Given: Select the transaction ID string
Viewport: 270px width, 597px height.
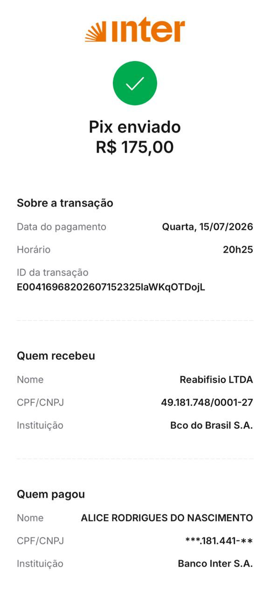Looking at the screenshot, I should coord(111,287).
